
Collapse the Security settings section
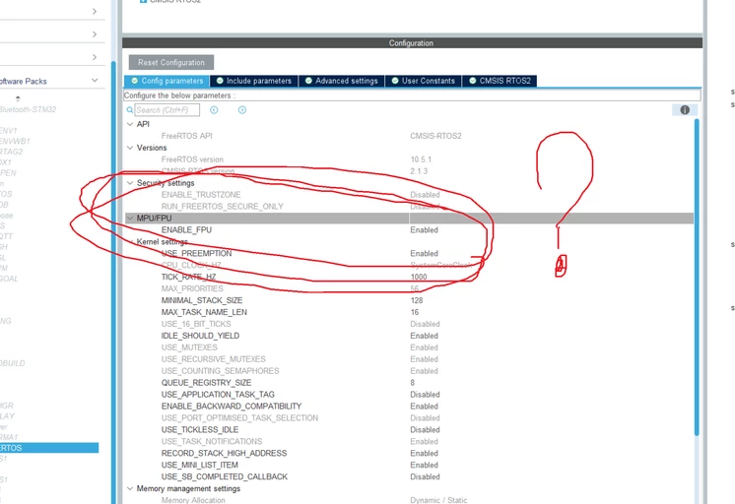pos(130,183)
